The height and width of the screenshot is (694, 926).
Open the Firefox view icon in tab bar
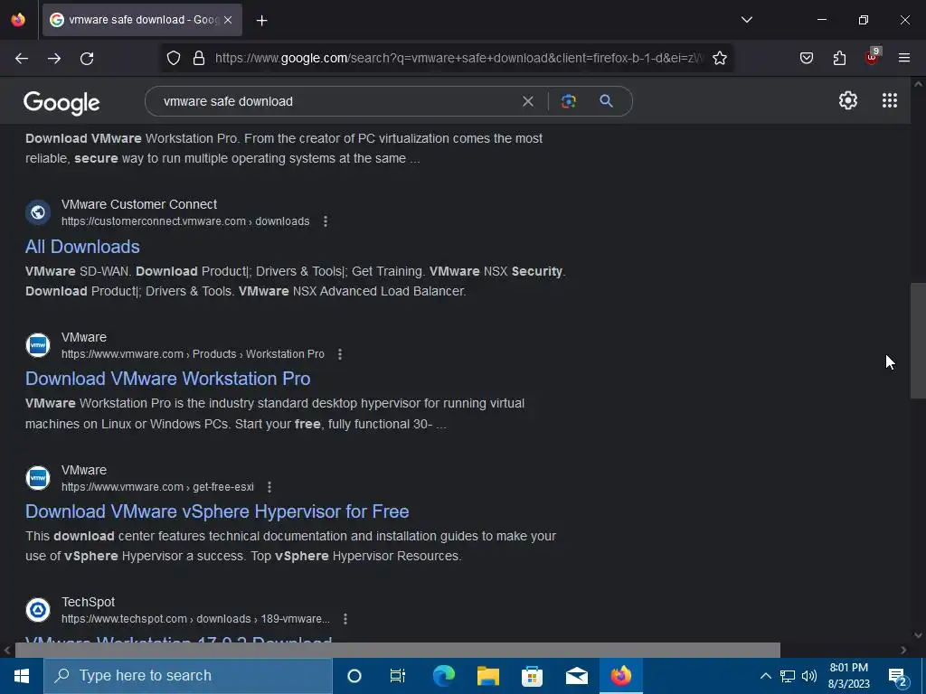pos(18,20)
